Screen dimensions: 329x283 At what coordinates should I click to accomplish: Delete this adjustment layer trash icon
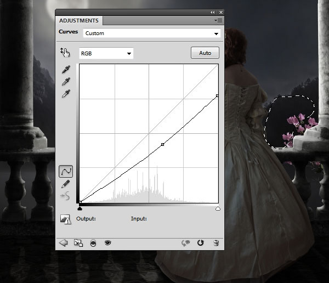(x=216, y=243)
